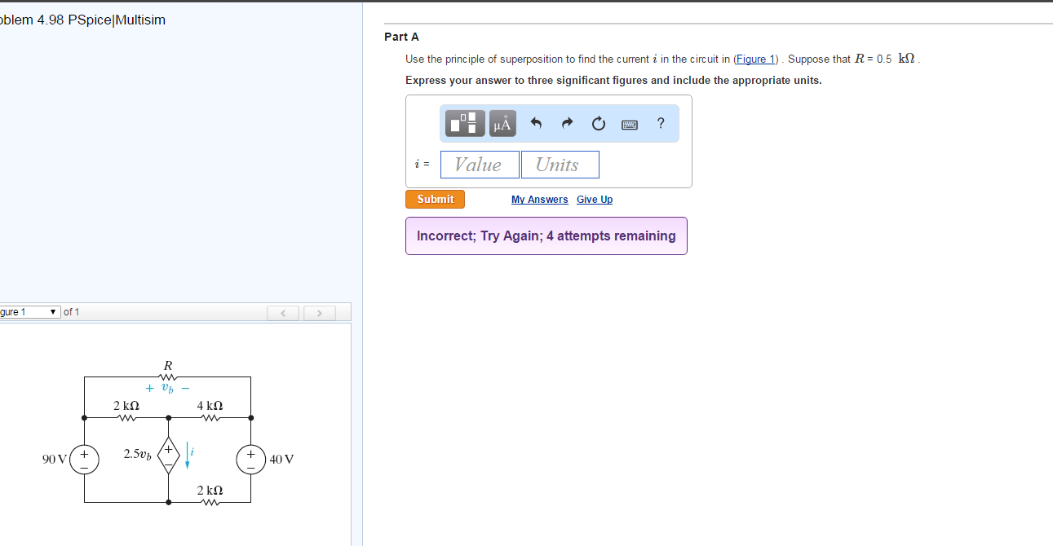Click the 40 V voltage source in the circuit

point(251,459)
